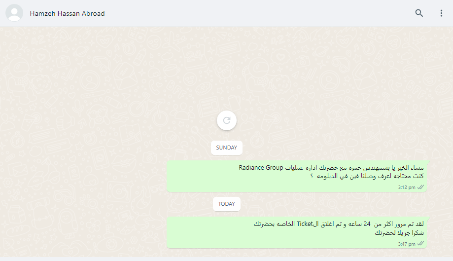
Task: Click read-receipt check marks on 3:47 pm message
Action: click(420, 243)
